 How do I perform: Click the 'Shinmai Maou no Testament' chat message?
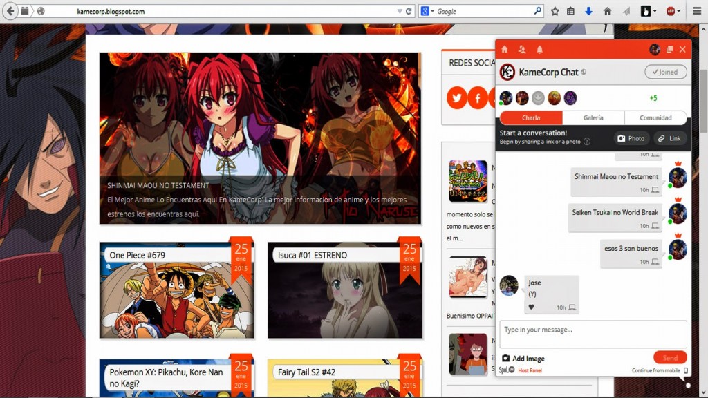point(616,182)
